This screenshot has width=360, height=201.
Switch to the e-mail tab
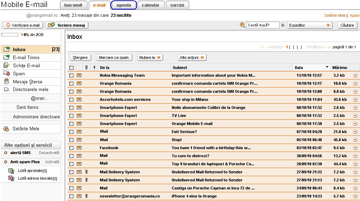click(99, 5)
